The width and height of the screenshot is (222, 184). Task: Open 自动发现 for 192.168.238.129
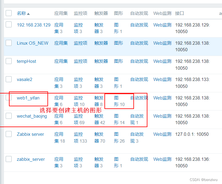click(x=139, y=25)
